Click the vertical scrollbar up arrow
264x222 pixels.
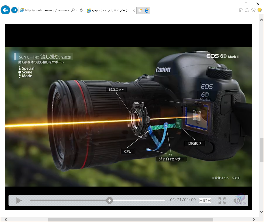click(x=261, y=20)
